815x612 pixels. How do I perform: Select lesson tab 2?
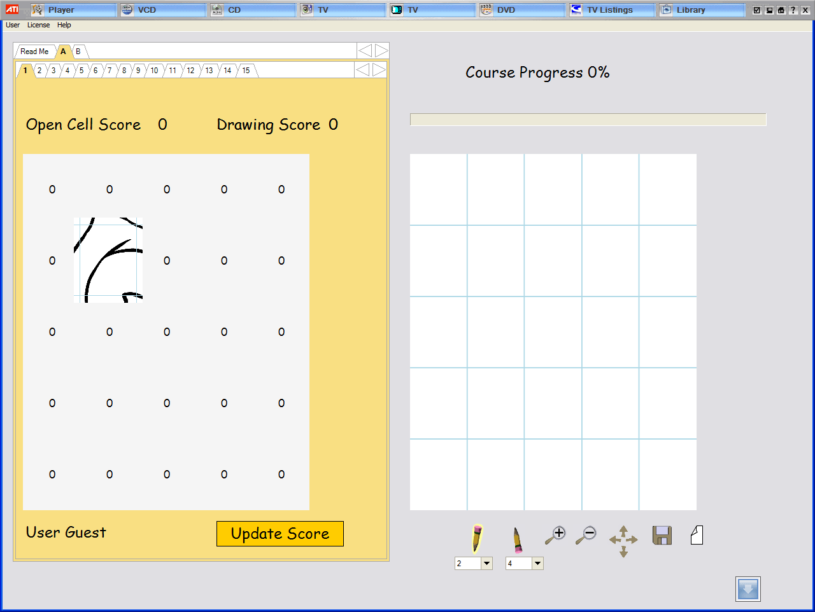(39, 71)
